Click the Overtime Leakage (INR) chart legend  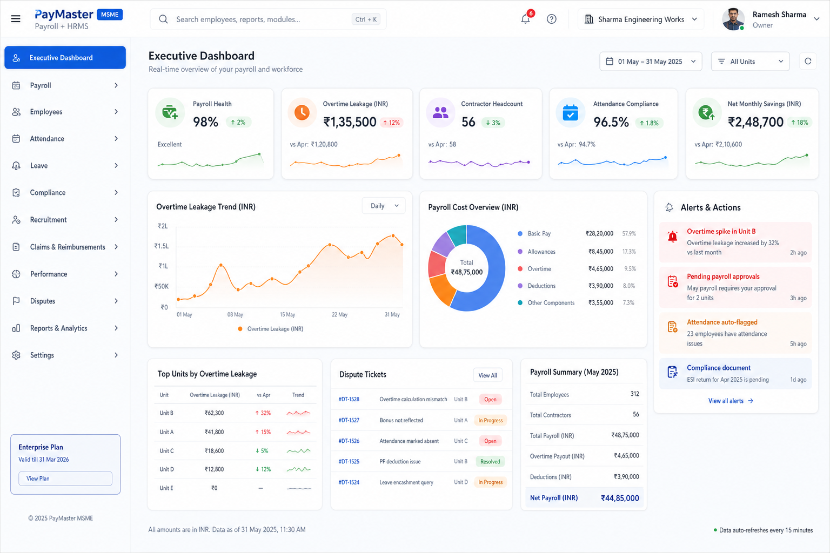(x=270, y=329)
